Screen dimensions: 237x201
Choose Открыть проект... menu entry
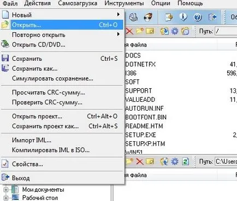62,116
